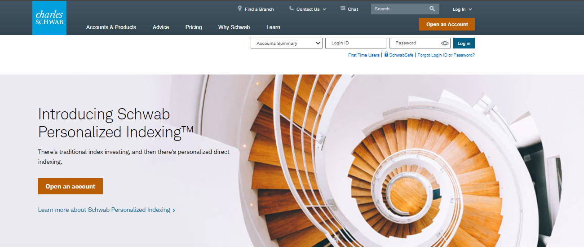Open the Accounts Summary dropdown
Image resolution: width=584 pixels, height=250 pixels.
tap(287, 43)
